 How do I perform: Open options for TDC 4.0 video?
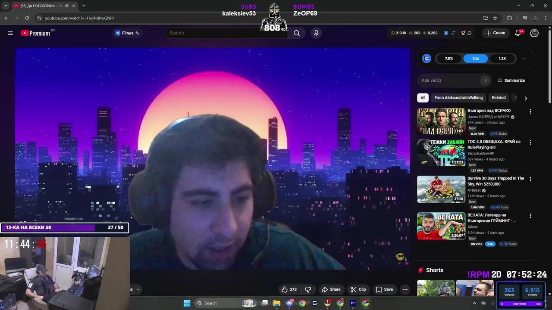pos(530,142)
